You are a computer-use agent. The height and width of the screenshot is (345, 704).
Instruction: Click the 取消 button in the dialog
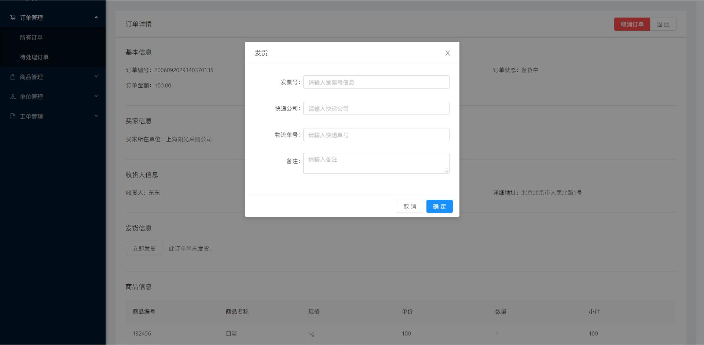pyautogui.click(x=410, y=206)
